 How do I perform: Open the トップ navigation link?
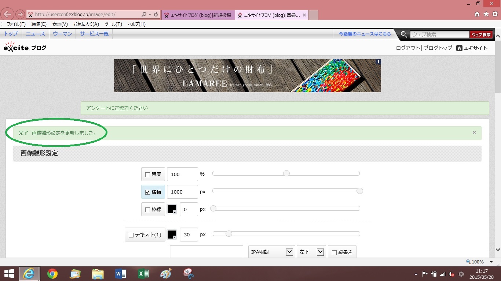pyautogui.click(x=11, y=34)
